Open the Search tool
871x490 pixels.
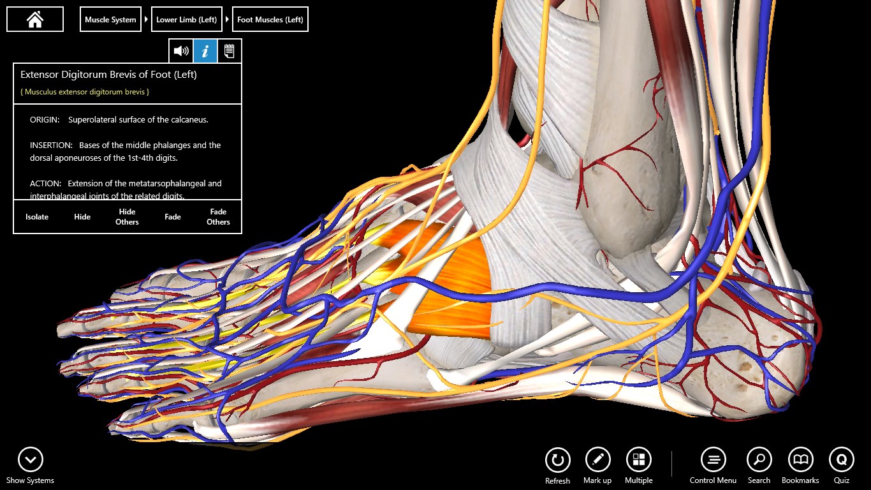(x=759, y=459)
